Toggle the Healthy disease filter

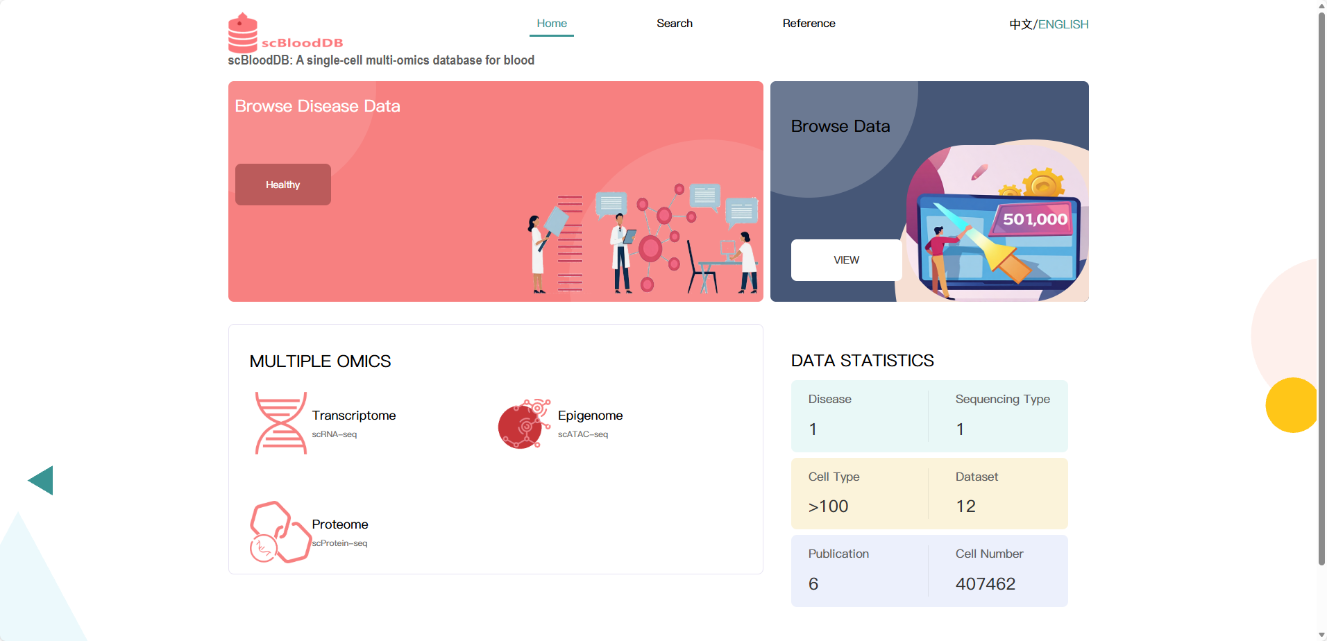282,184
